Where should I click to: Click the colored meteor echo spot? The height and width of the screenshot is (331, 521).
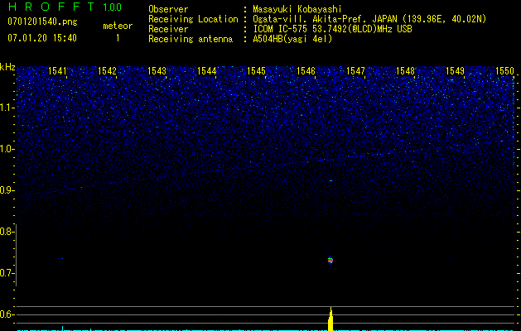pyautogui.click(x=330, y=260)
